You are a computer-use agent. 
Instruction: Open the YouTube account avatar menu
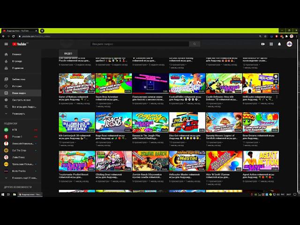pos(289,44)
